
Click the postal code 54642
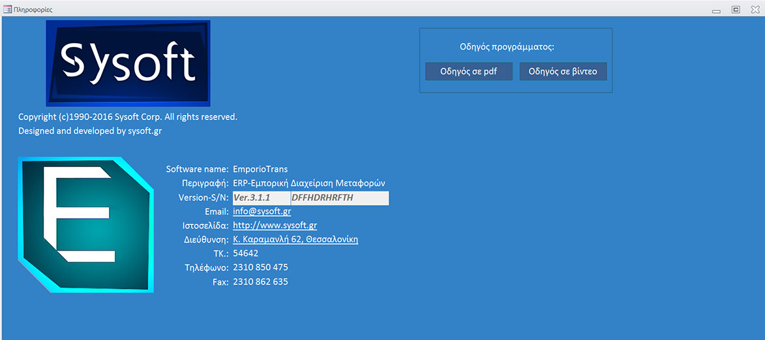pos(245,253)
